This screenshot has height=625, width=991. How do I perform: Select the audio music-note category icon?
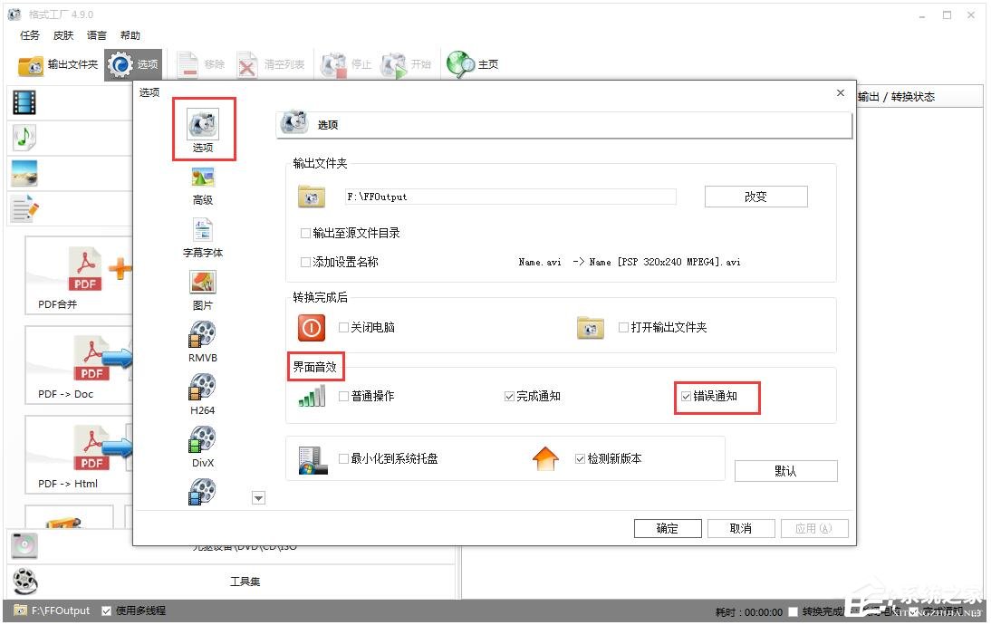click(24, 137)
